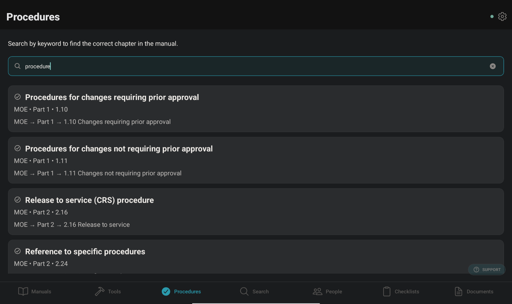Viewport: 512px width, 304px height.
Task: Select the People icon
Action: click(x=317, y=291)
